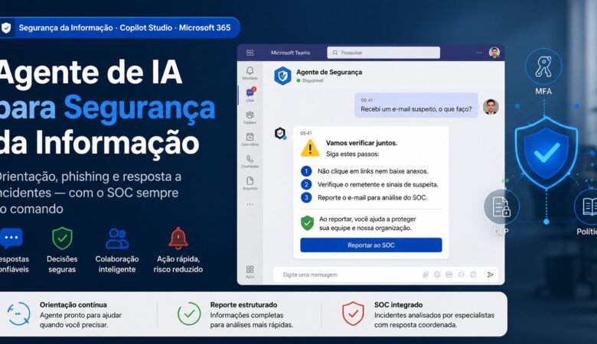597x344 pixels.
Task: Click the 'Orientação contínua' heading
Action: pyautogui.click(x=73, y=305)
